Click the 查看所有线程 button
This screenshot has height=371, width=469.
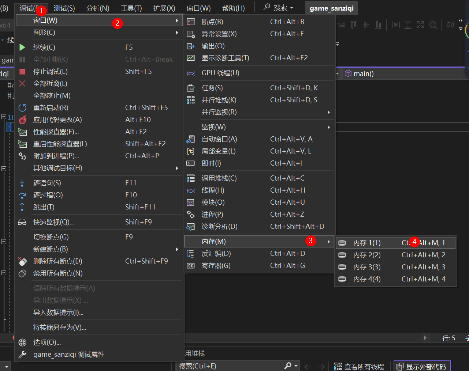(x=359, y=367)
